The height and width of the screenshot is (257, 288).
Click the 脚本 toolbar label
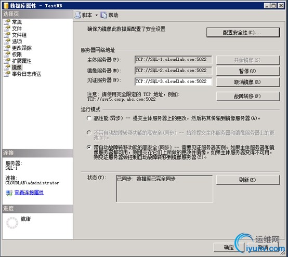click(87, 15)
